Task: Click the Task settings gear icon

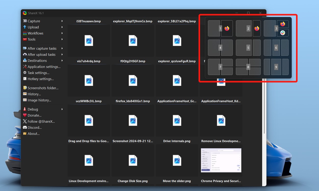Action: (x=25, y=73)
